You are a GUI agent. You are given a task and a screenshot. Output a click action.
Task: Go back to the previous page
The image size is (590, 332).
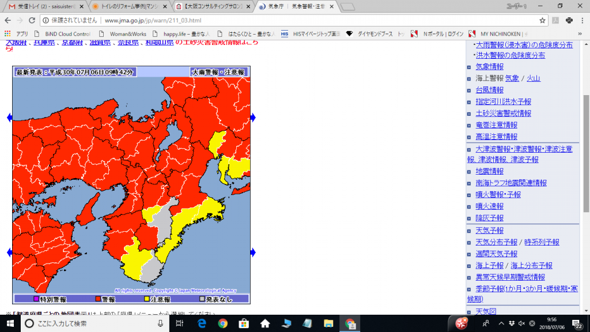(7, 20)
